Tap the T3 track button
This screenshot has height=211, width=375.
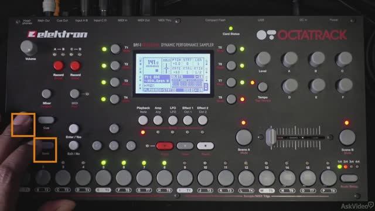pyautogui.click(x=115, y=82)
